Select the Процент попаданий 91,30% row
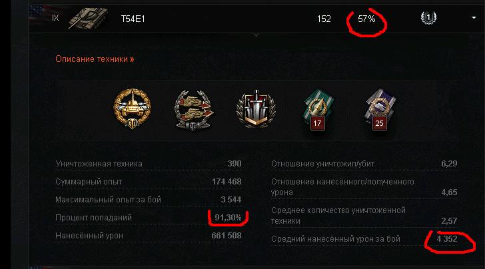Screen dimensions: 485x269 point(149,217)
